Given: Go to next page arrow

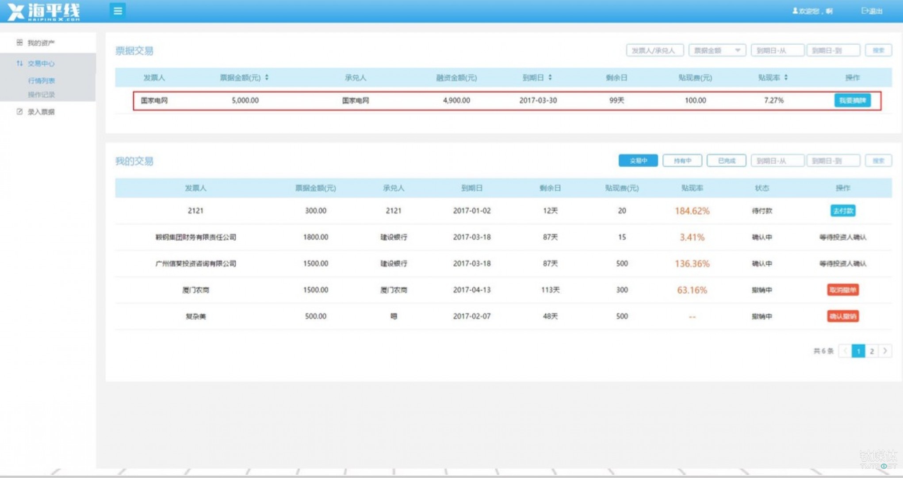Looking at the screenshot, I should pyautogui.click(x=885, y=351).
